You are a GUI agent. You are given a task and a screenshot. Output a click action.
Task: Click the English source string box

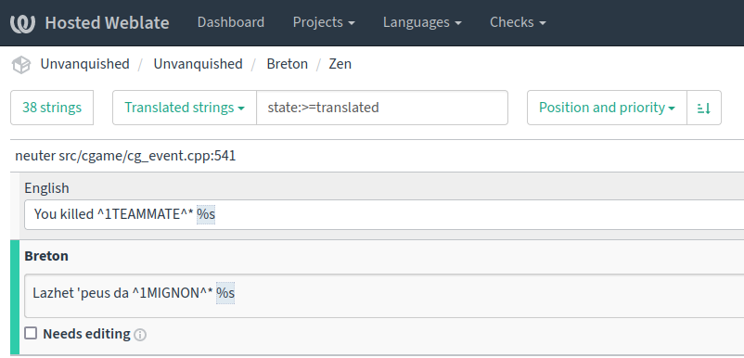coord(384,215)
